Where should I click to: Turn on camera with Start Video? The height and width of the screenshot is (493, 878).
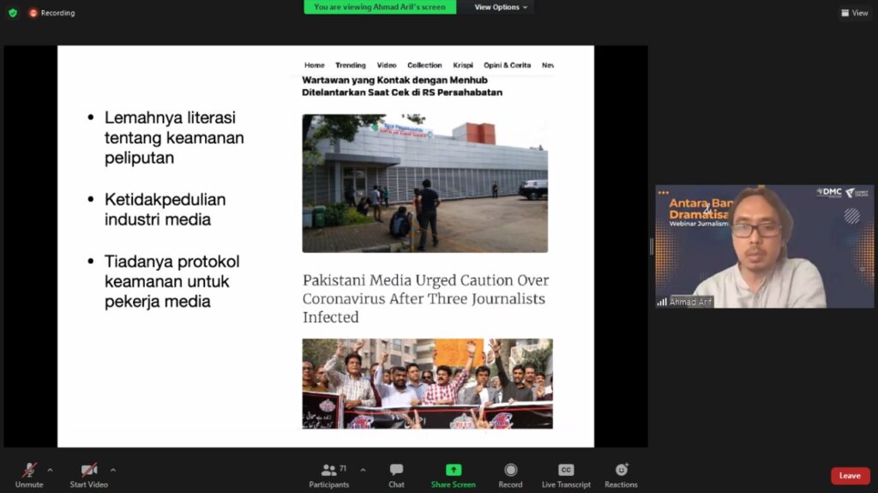89,475
